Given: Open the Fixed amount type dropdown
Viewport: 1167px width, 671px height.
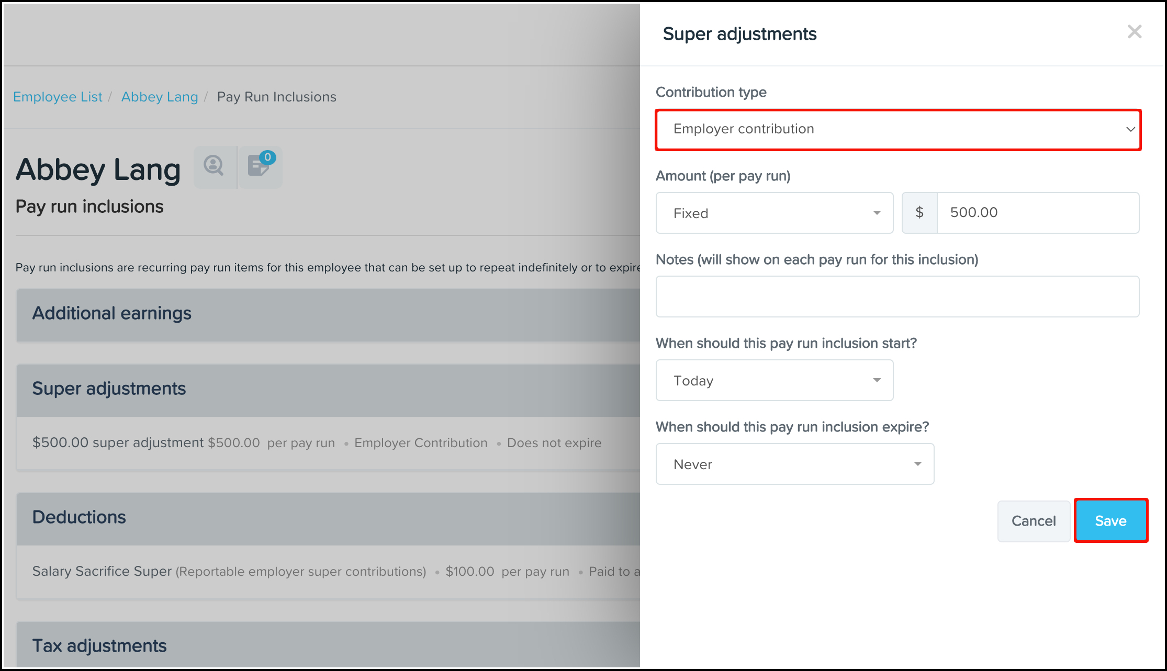Looking at the screenshot, I should (x=774, y=213).
